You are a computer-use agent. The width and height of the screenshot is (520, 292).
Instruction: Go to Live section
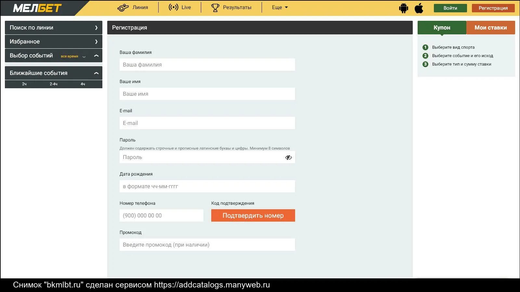(186, 7)
